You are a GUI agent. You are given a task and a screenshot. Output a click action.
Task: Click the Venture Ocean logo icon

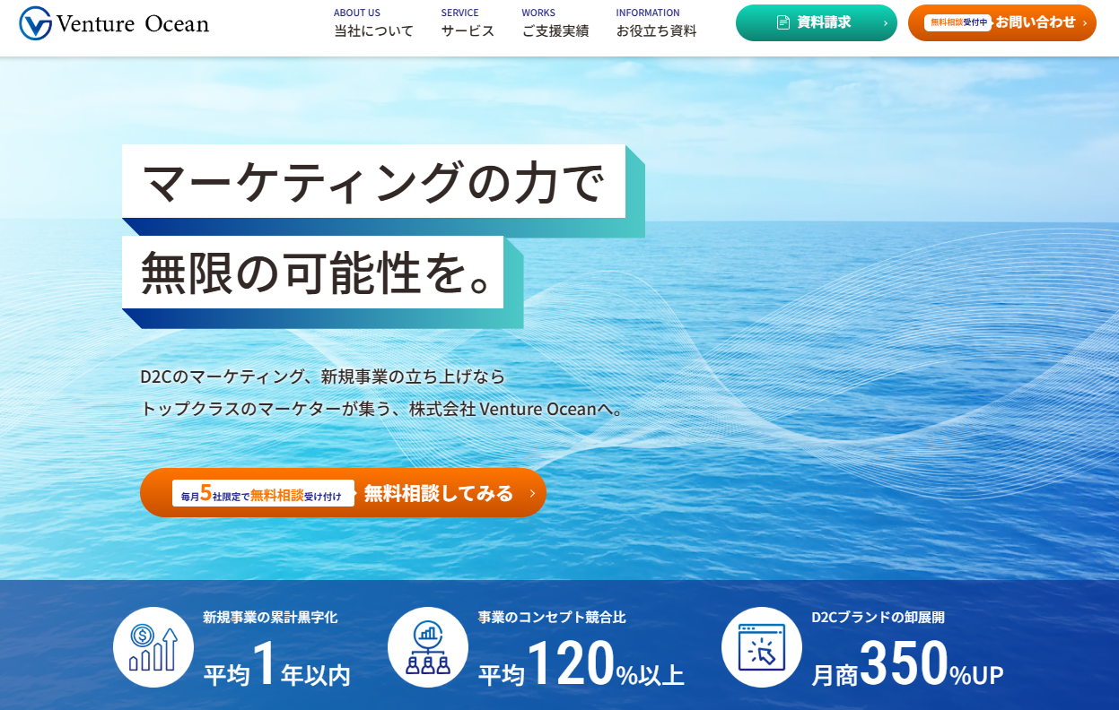coord(36,23)
